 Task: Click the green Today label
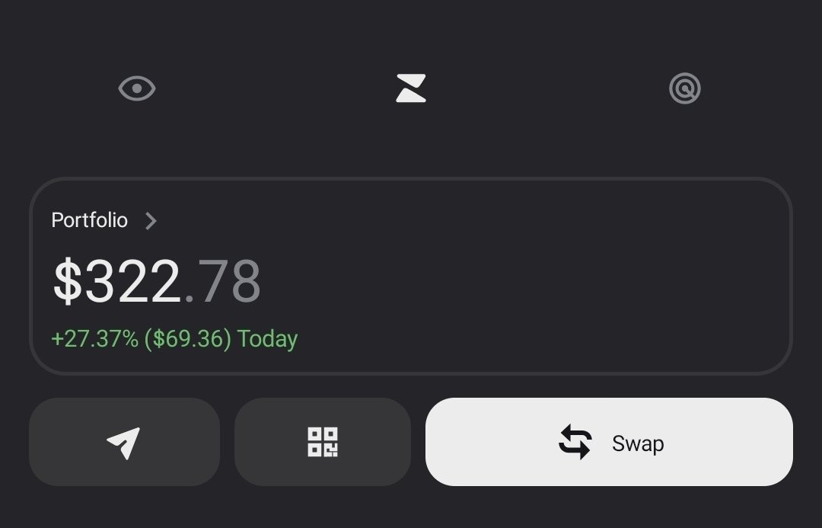pos(267,339)
